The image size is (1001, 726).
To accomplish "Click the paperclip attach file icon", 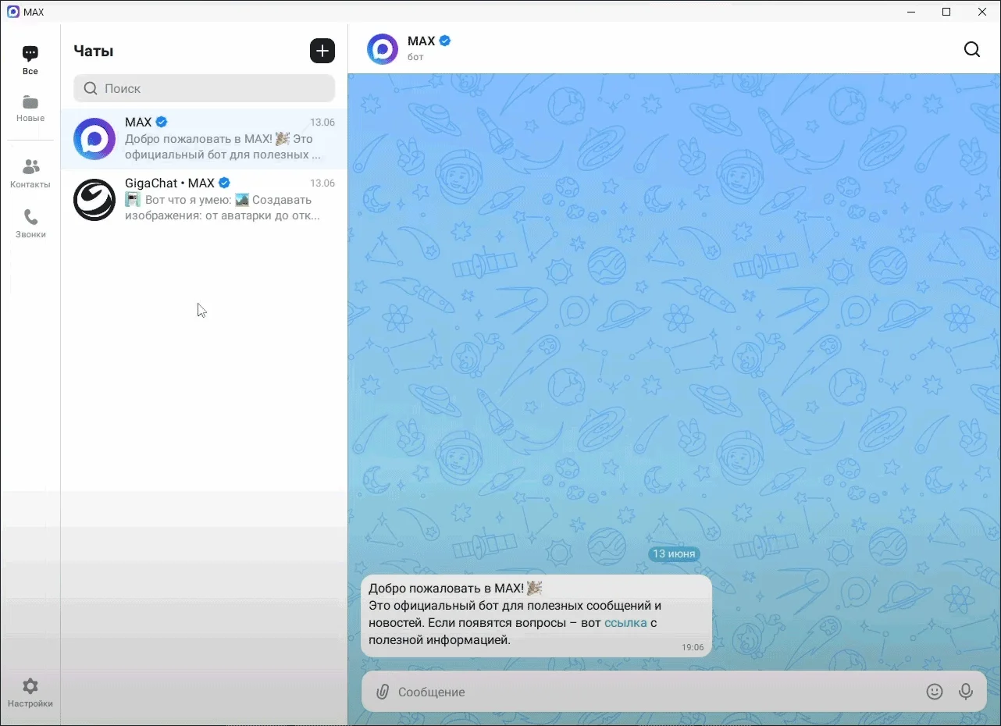I will tap(383, 692).
